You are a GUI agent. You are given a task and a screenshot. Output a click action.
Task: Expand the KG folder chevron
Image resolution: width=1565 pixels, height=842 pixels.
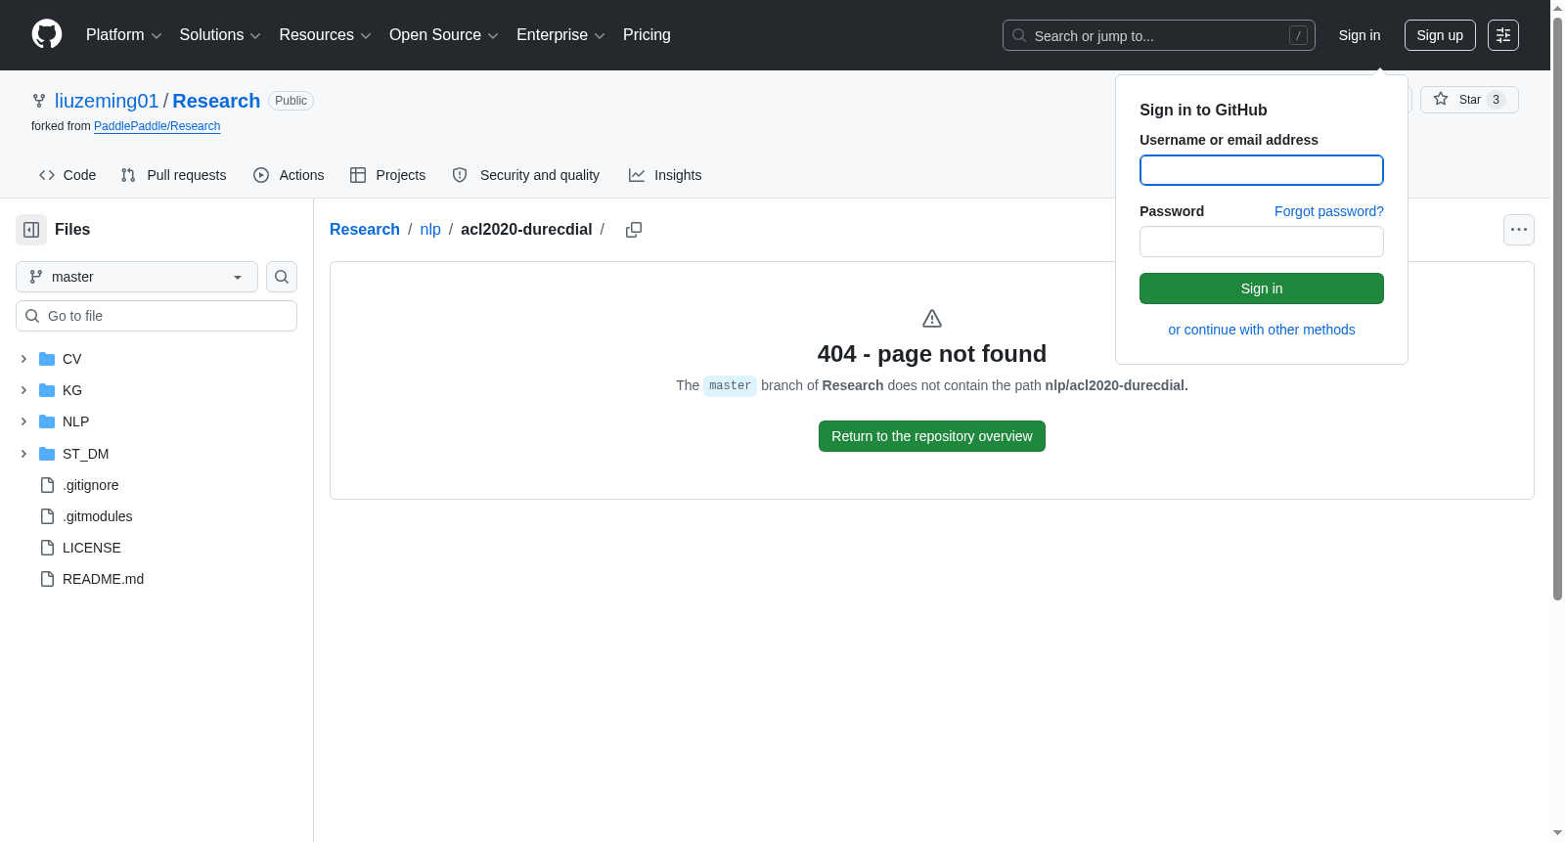pyautogui.click(x=23, y=390)
